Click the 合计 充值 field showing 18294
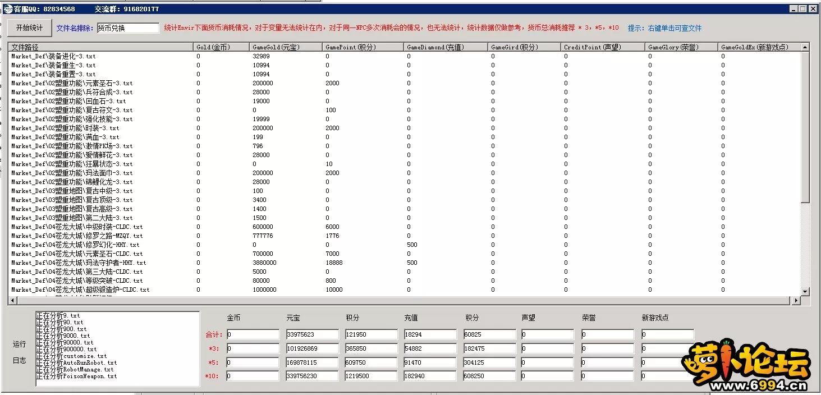821x395 pixels. 430,334
